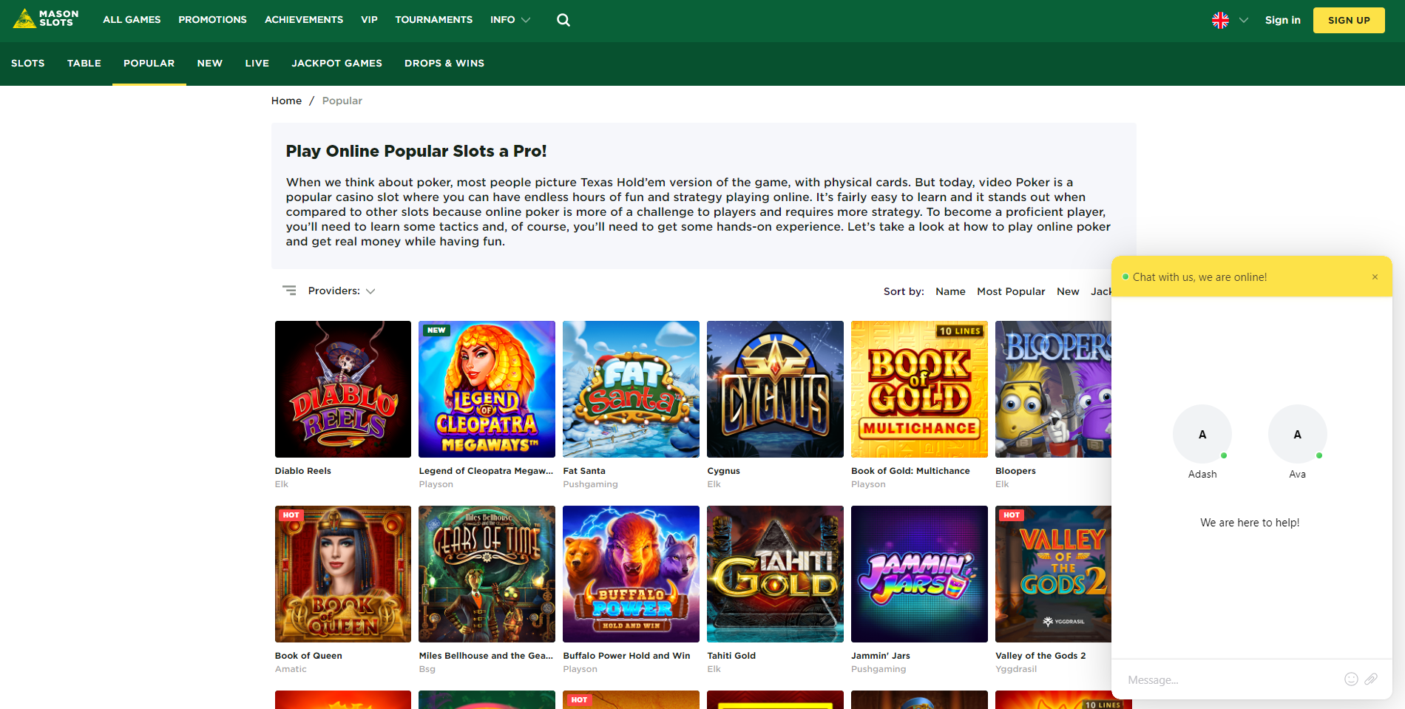Click the Bsg provider label
Screen dimensions: 1405x709
[x=427, y=669]
